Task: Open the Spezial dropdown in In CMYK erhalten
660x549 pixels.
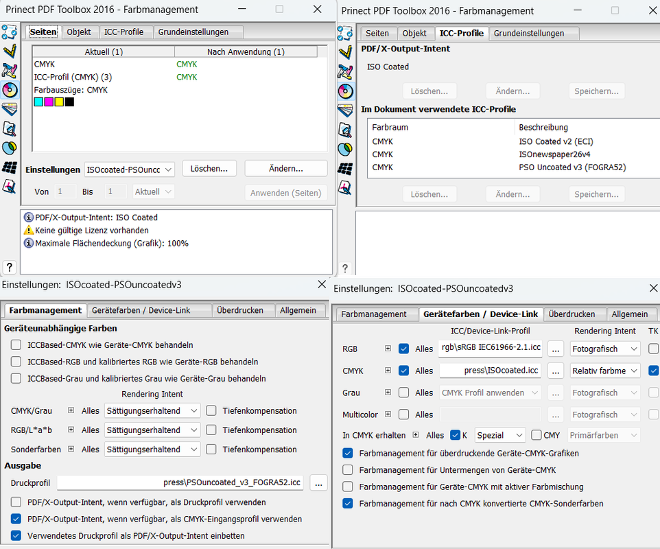Action: point(500,435)
